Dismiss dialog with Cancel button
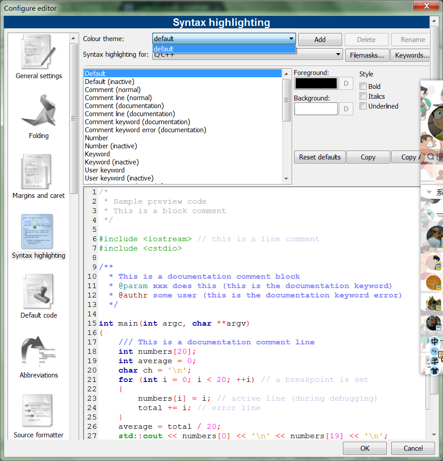The height and width of the screenshot is (461, 443). (413, 448)
